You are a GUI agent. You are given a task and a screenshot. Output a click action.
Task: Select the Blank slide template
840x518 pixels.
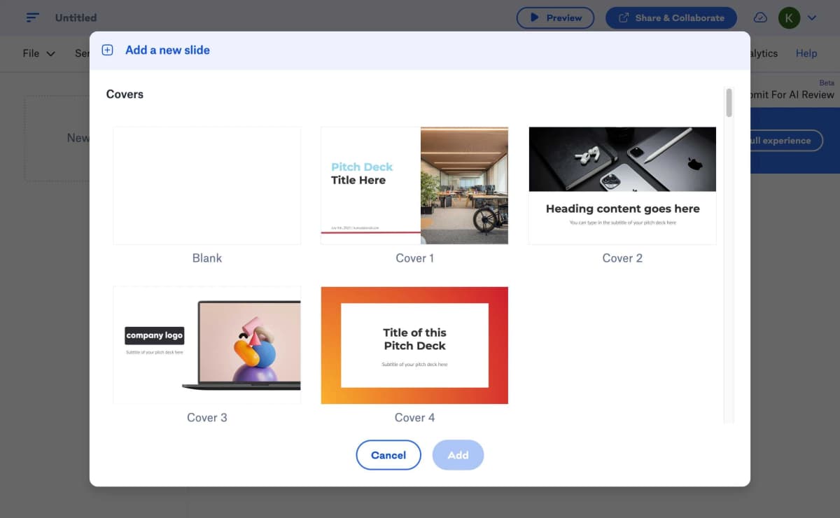pyautogui.click(x=207, y=185)
